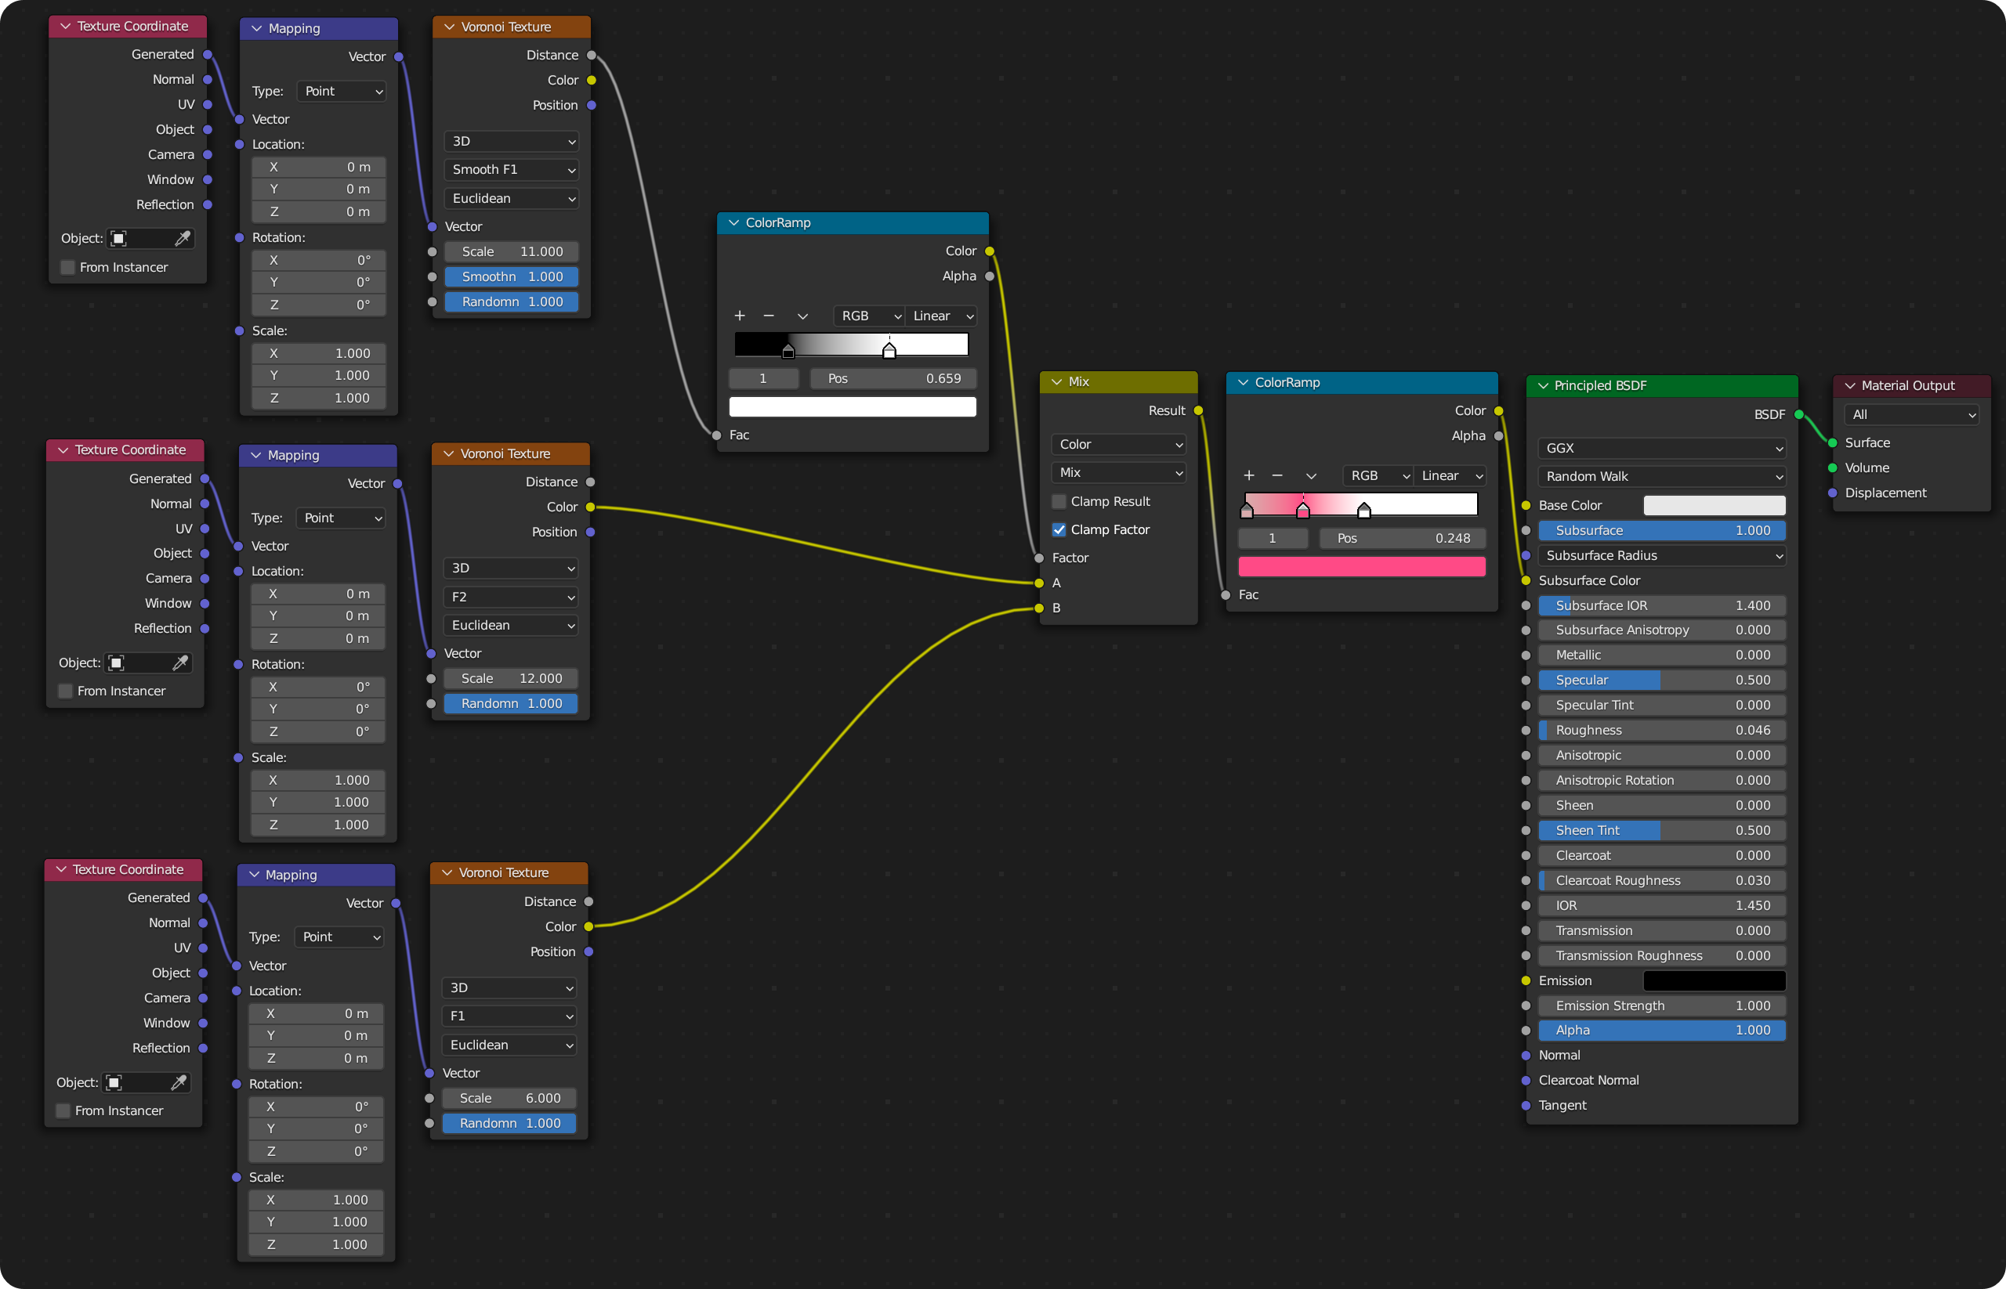Open the Smooth F1 feature dropdown in Voronoi Texture
Image resolution: width=2006 pixels, height=1289 pixels.
click(511, 169)
